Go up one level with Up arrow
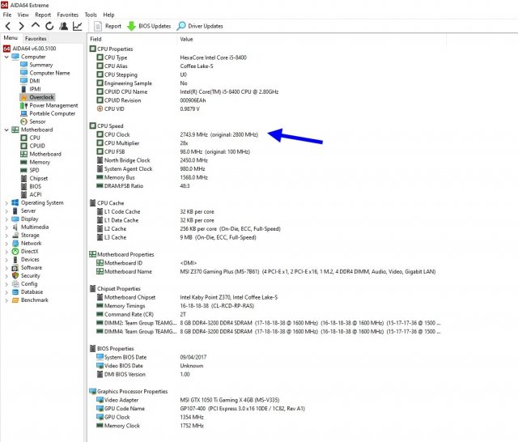 pyautogui.click(x=36, y=26)
